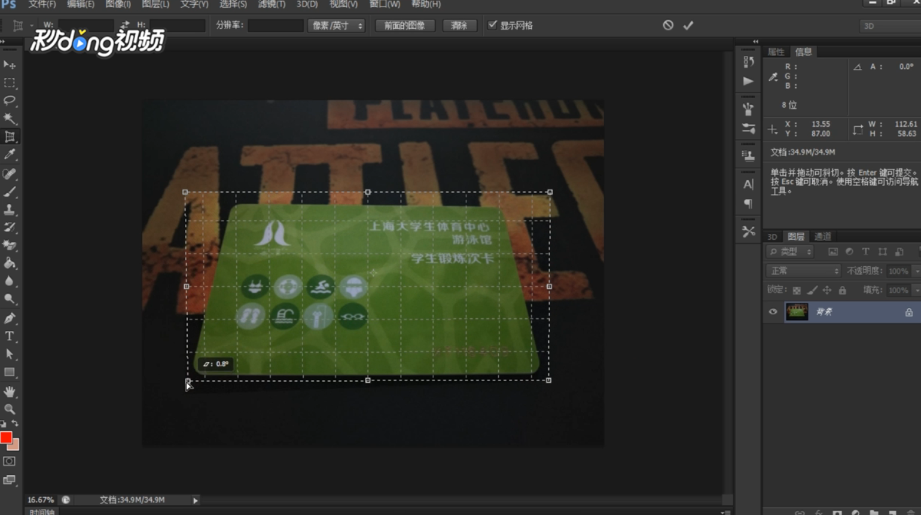Swap width and height values
Viewport: 921px width, 515px height.
click(x=124, y=25)
